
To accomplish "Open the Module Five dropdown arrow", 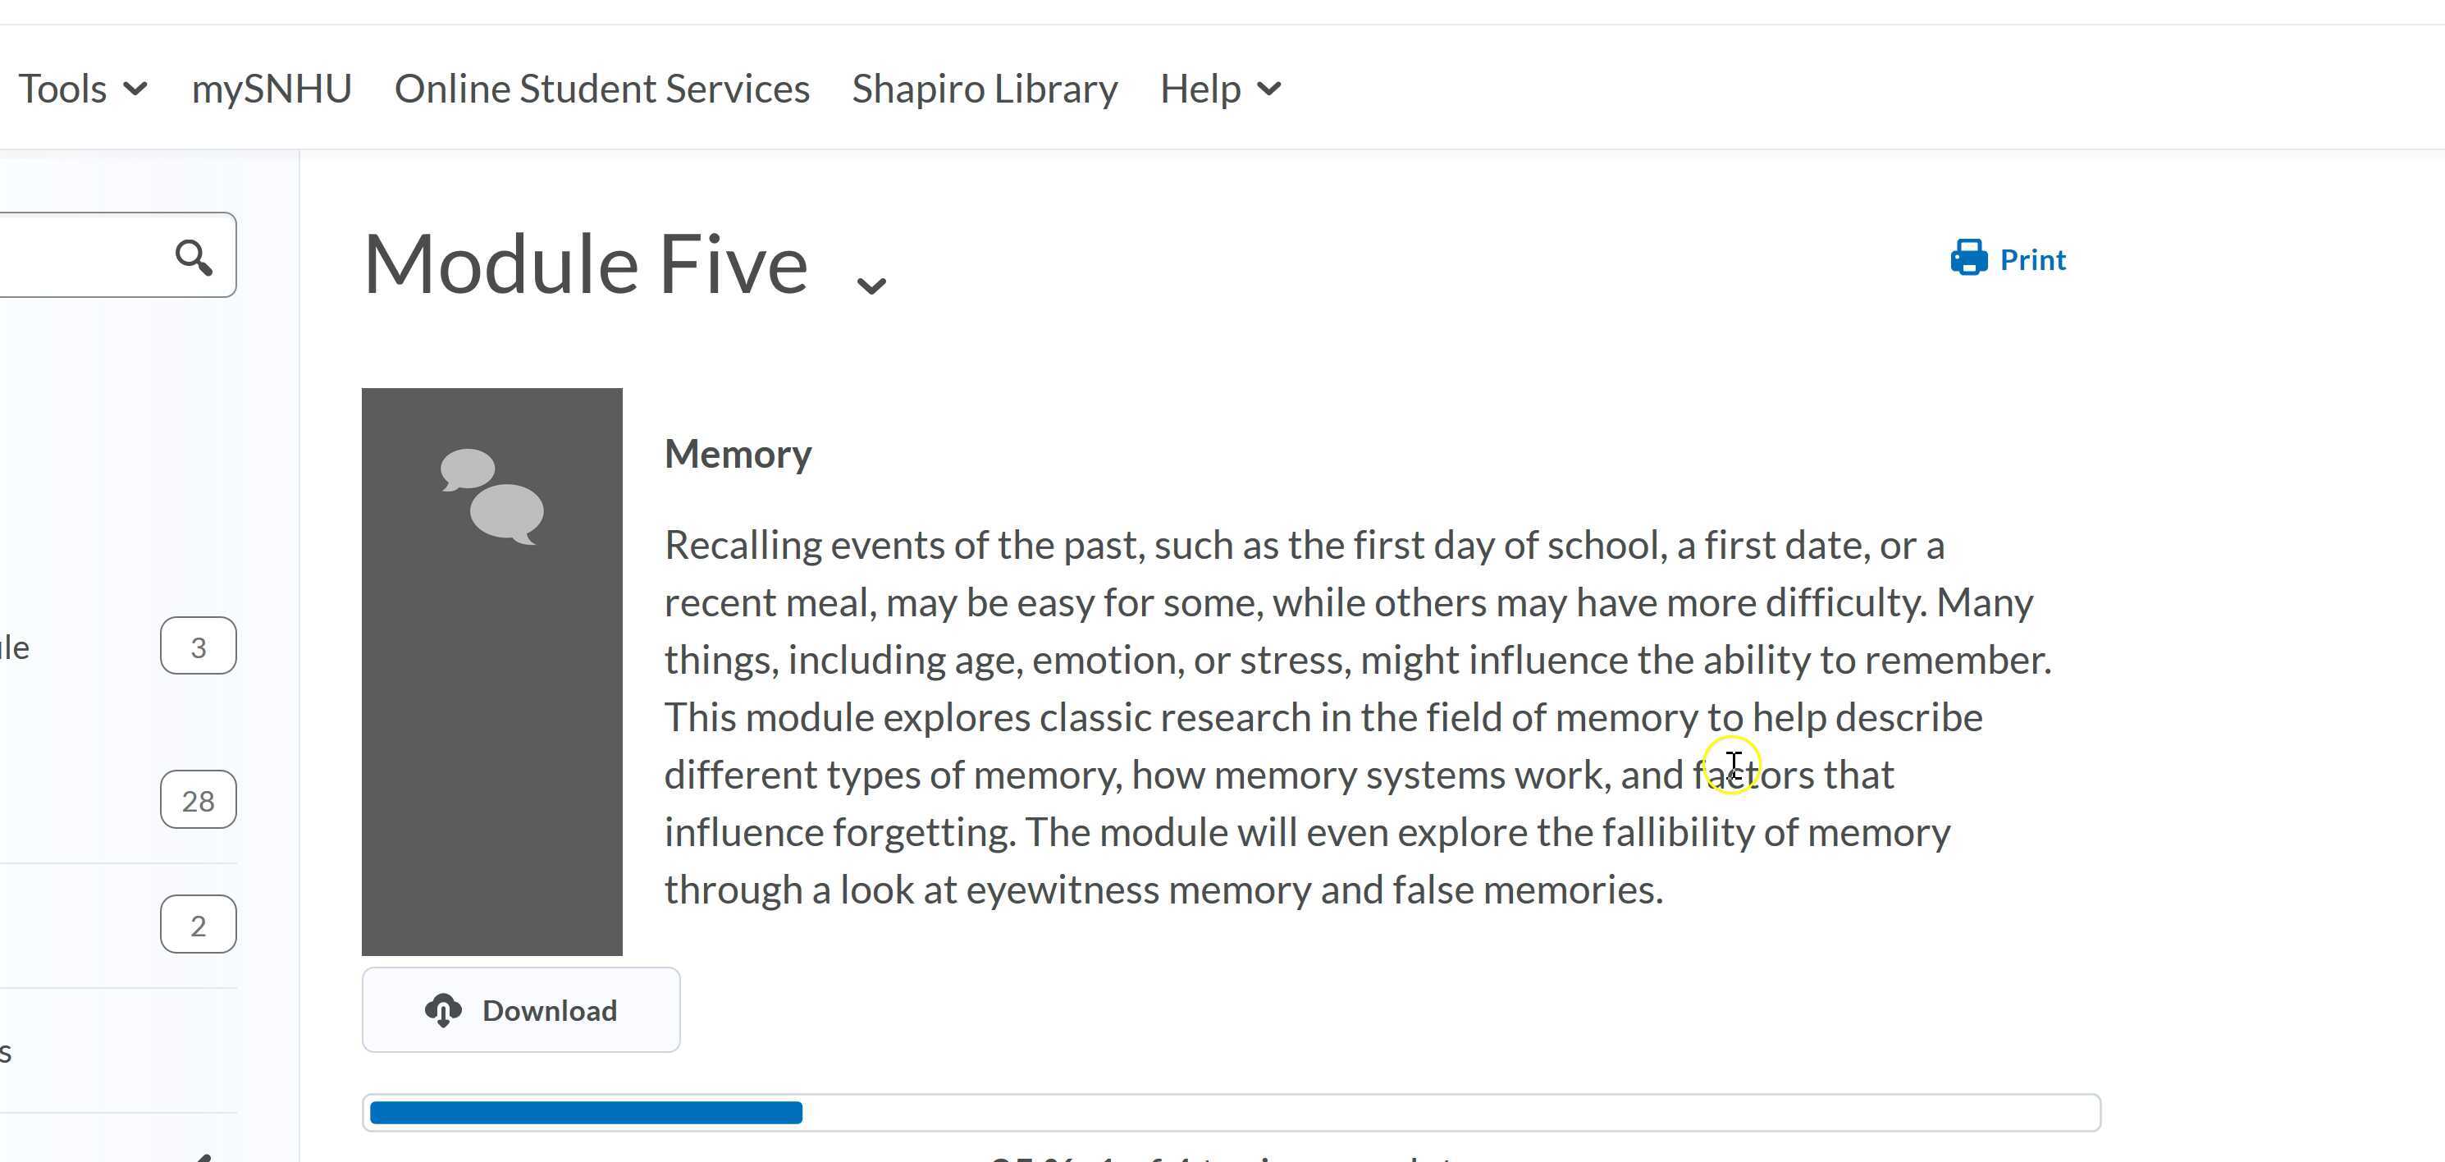I will pos(871,285).
